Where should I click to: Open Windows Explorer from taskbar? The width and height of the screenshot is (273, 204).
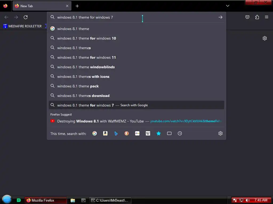73,200
